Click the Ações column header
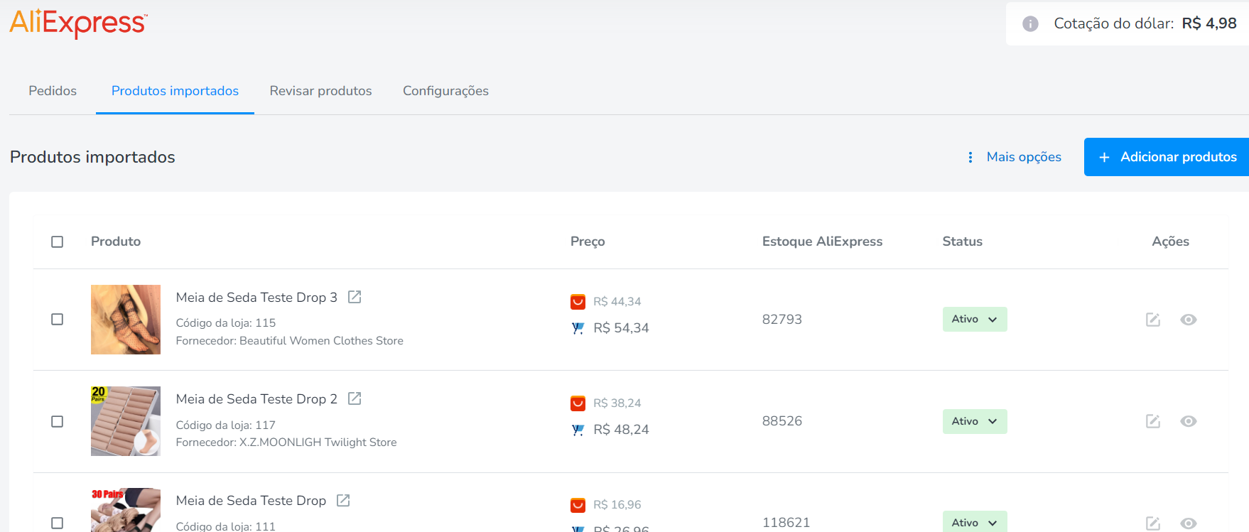 tap(1170, 241)
